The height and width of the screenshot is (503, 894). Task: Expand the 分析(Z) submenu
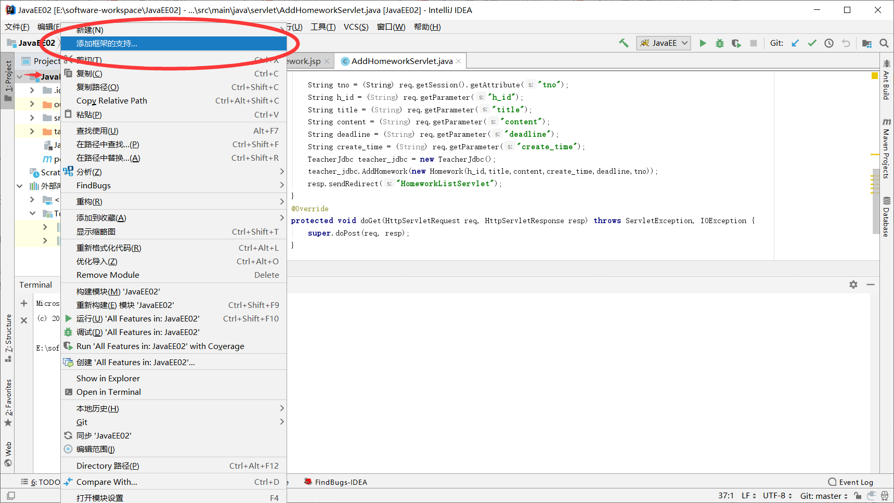tap(174, 172)
